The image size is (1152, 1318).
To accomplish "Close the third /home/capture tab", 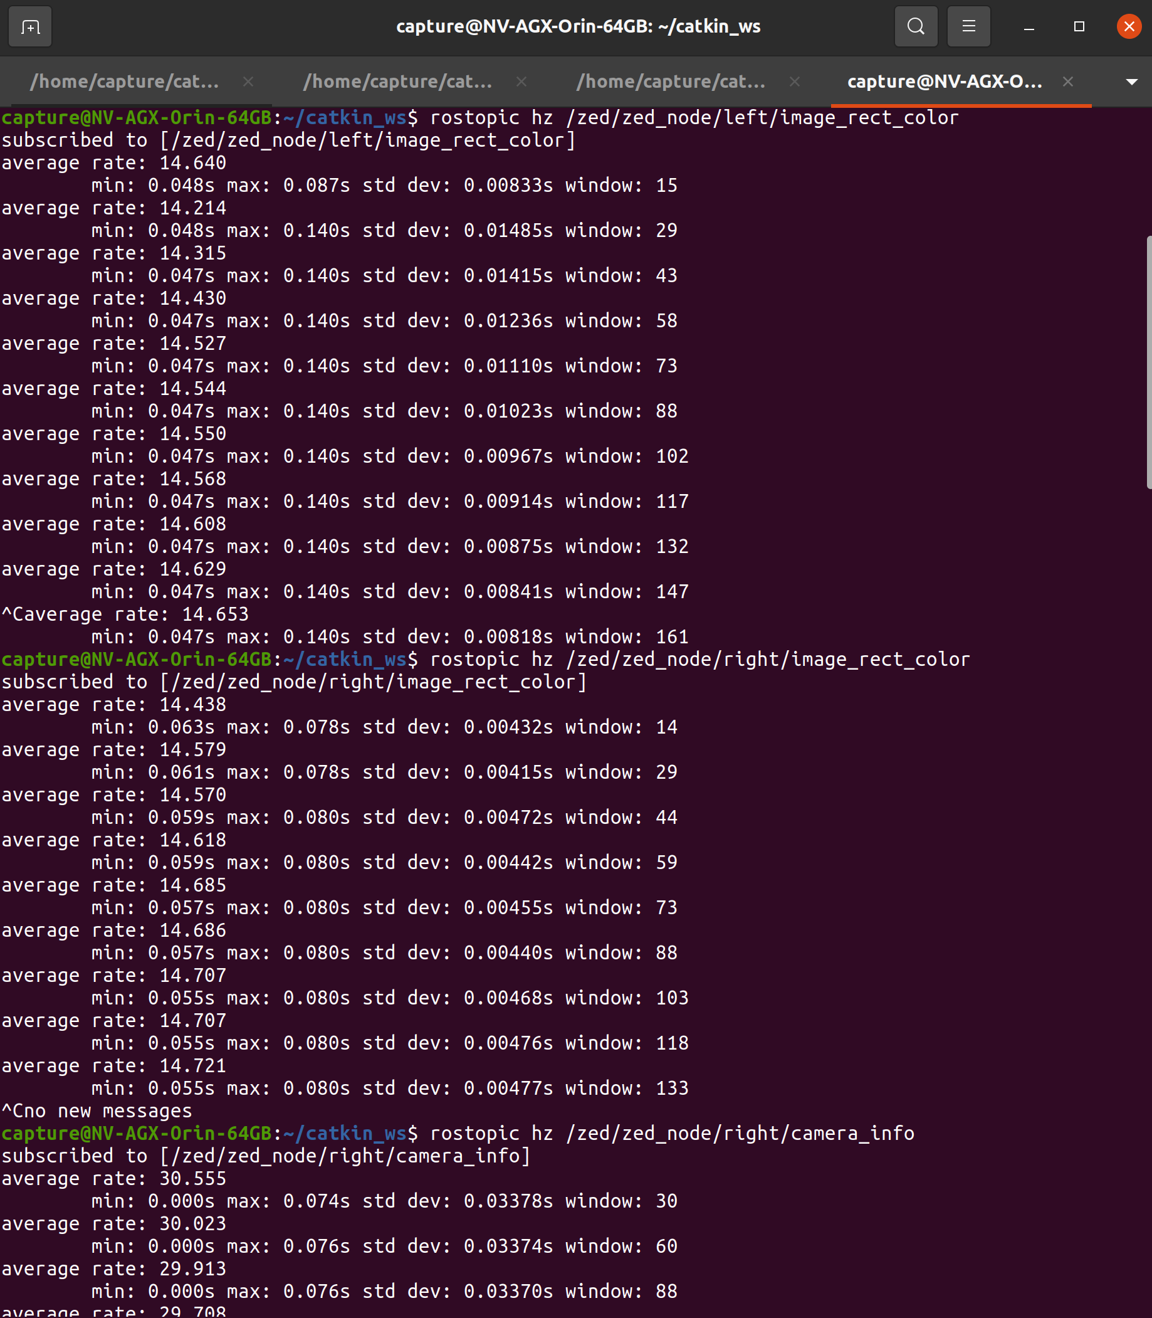I will tap(795, 82).
